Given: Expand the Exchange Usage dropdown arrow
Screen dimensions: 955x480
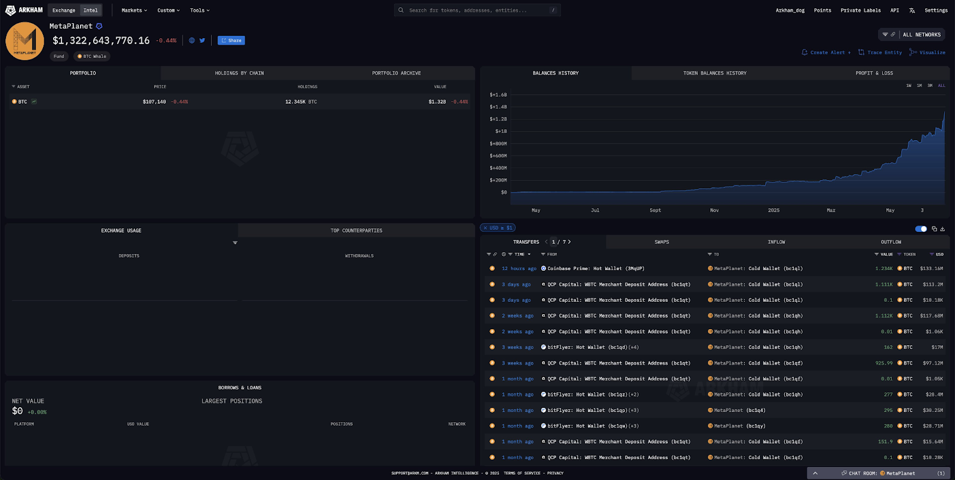Looking at the screenshot, I should [x=235, y=243].
